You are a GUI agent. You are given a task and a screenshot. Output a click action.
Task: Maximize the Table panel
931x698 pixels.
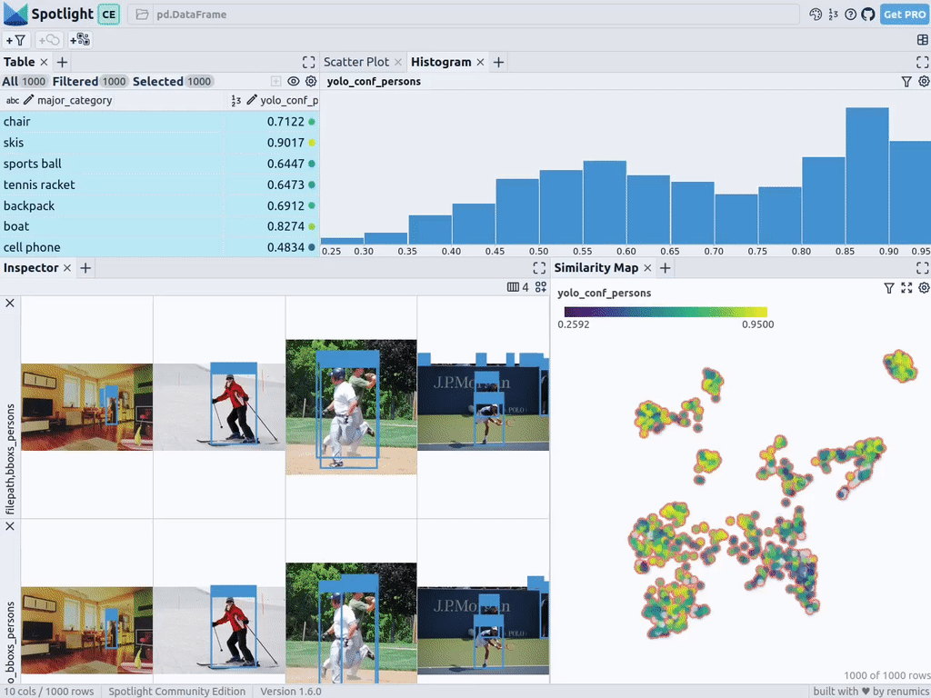pyautogui.click(x=308, y=62)
